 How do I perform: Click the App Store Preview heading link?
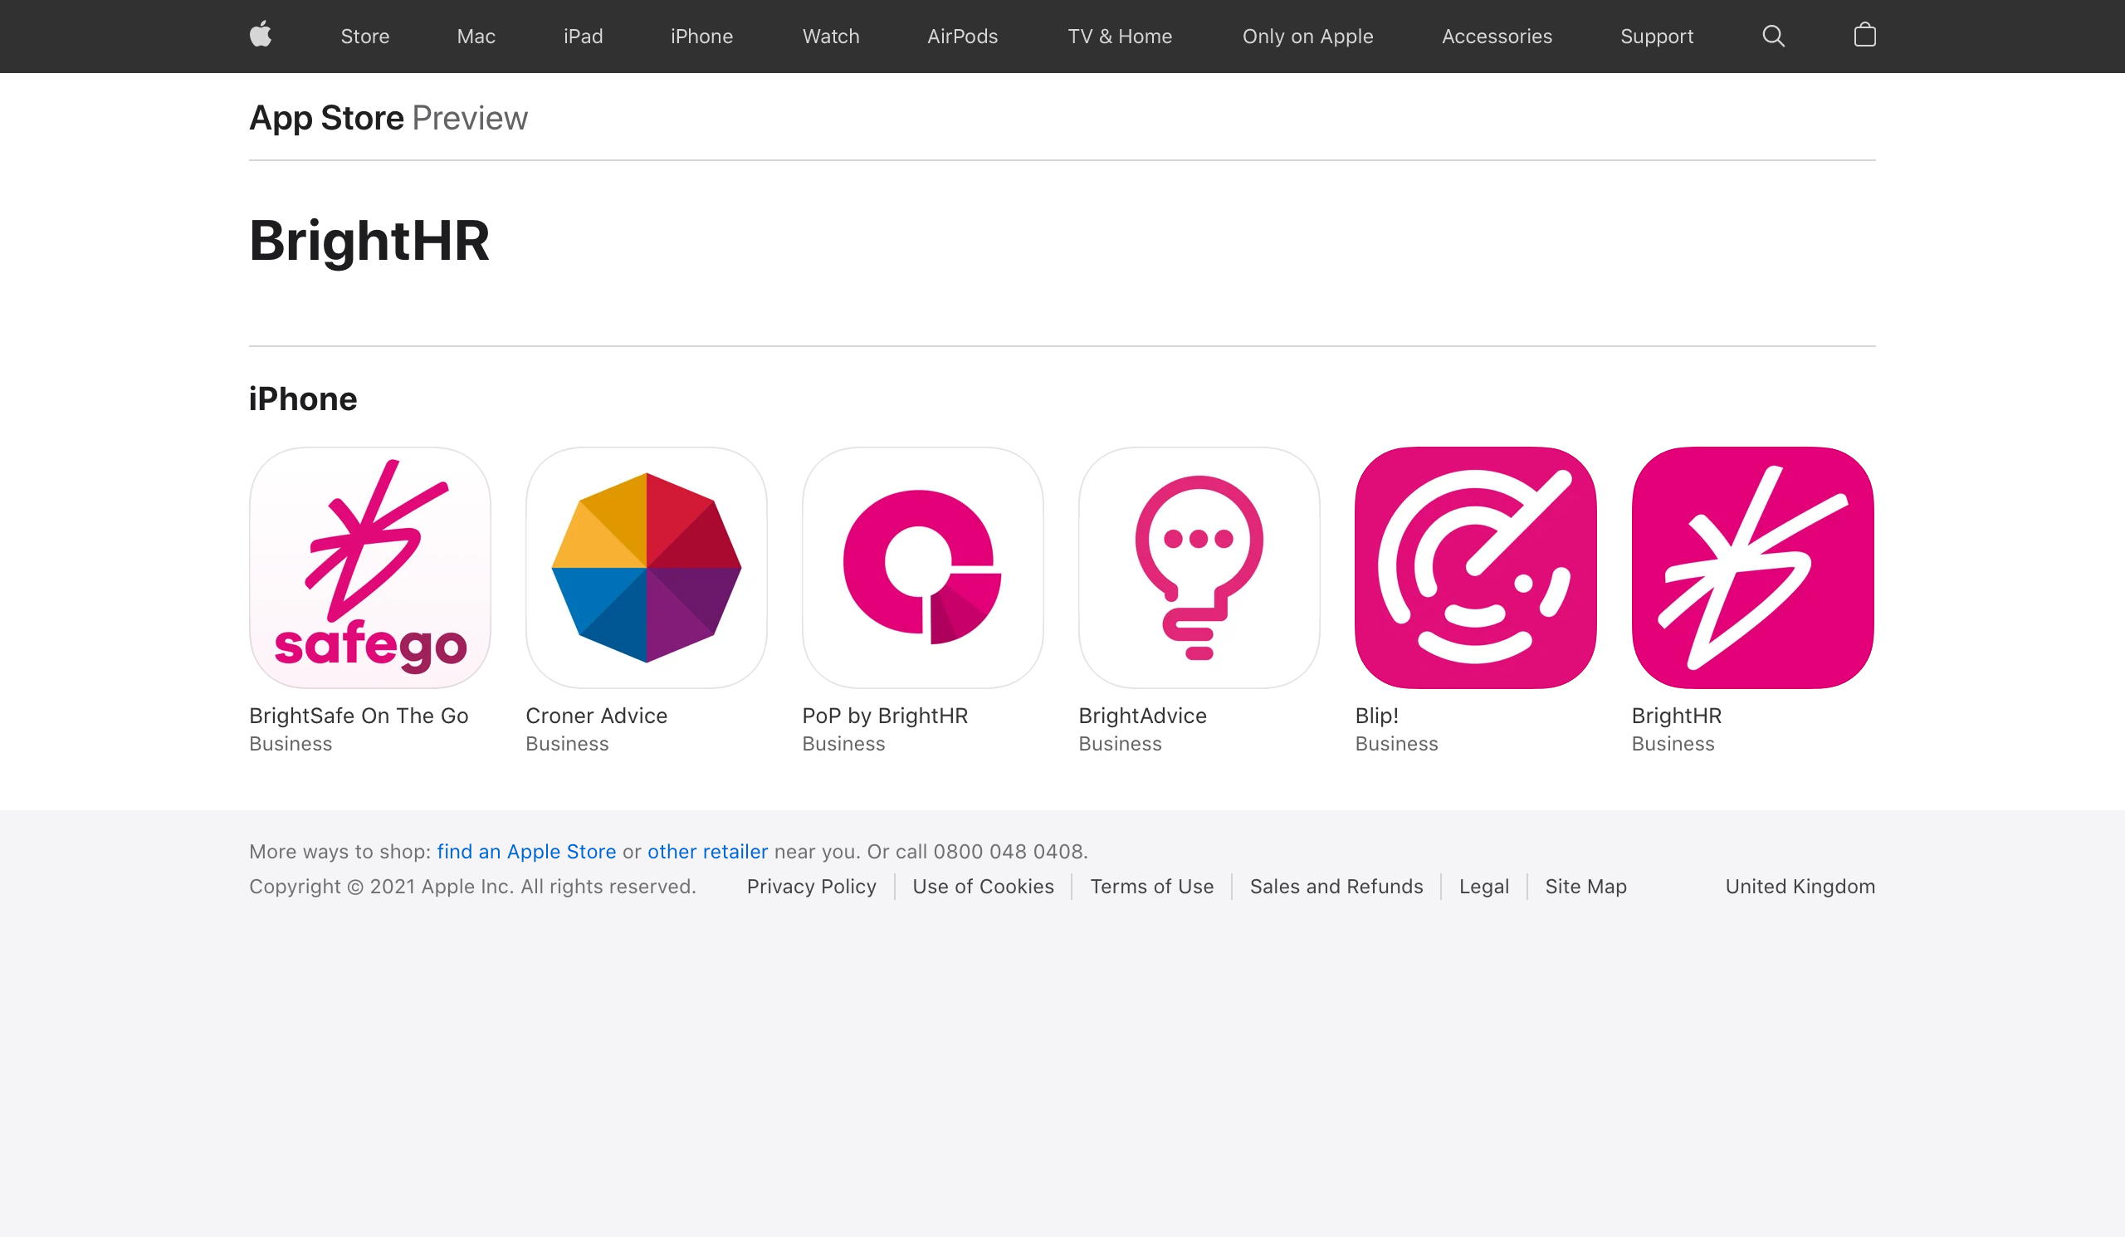(x=388, y=118)
